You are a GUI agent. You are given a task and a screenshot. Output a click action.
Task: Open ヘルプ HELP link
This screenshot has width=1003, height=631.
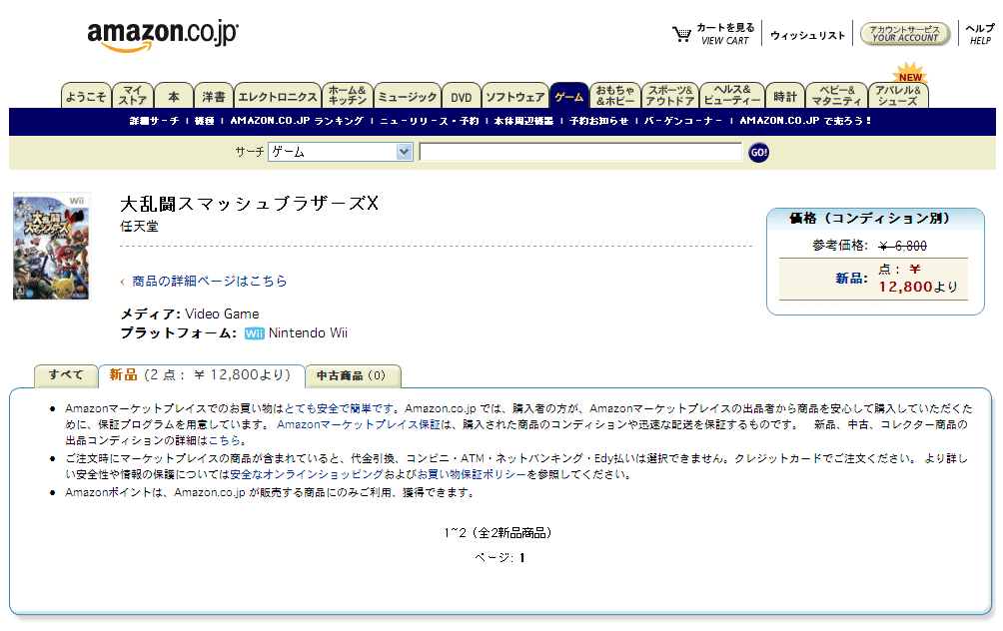coord(980,34)
